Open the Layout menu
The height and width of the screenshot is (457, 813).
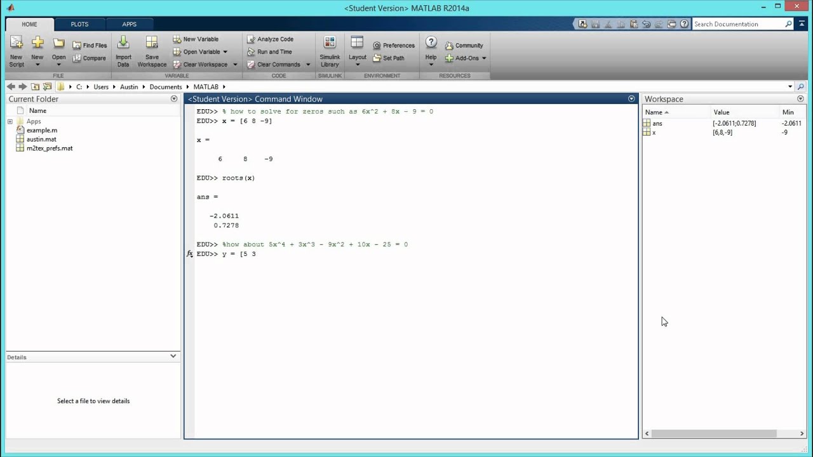point(357,52)
